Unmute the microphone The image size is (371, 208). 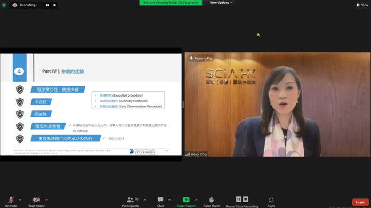tap(11, 202)
